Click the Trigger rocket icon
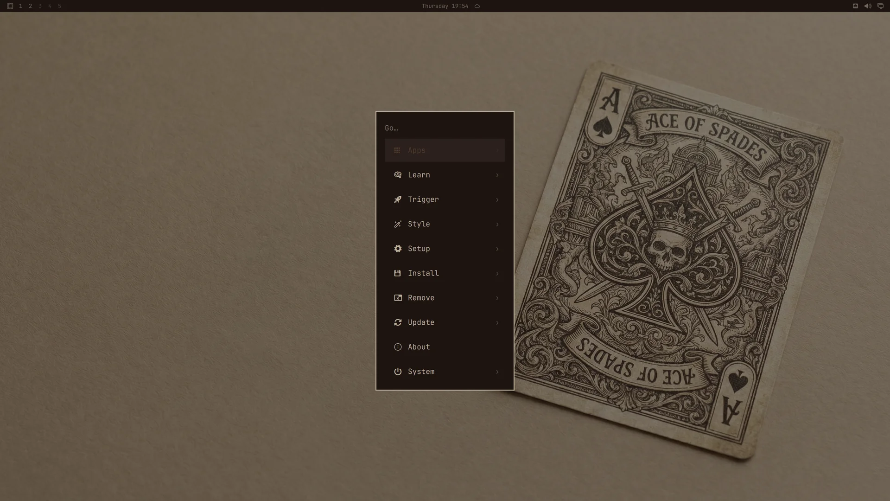Image resolution: width=890 pixels, height=501 pixels. tap(398, 199)
